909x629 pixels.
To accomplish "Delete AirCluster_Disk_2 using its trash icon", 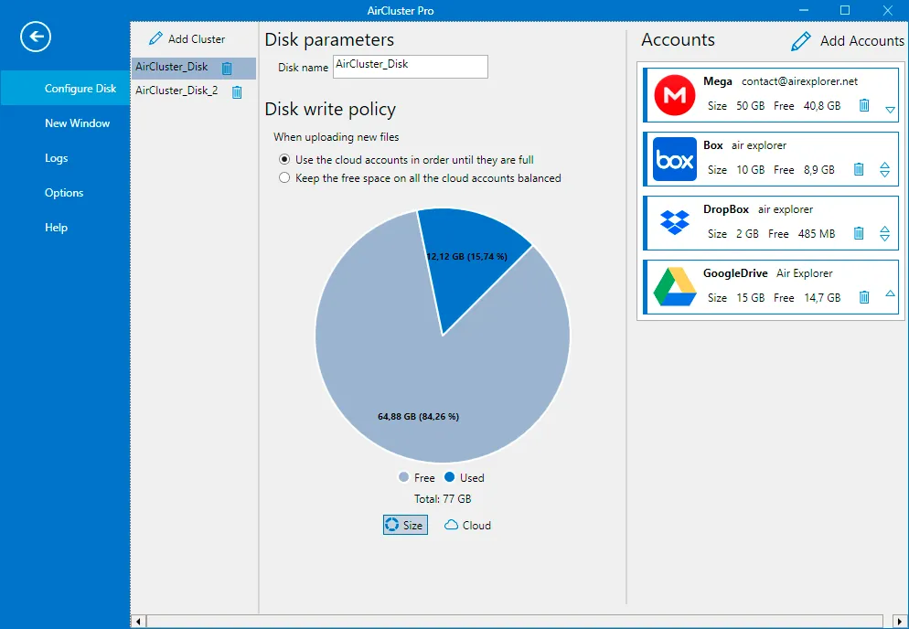I will coord(237,91).
